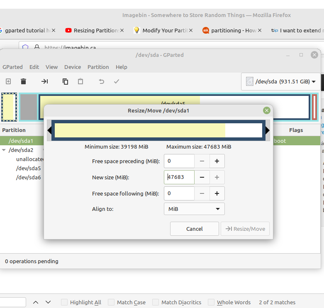Collapse the /dev/sda2 tree expander
The width and height of the screenshot is (324, 308).
pos(4,150)
